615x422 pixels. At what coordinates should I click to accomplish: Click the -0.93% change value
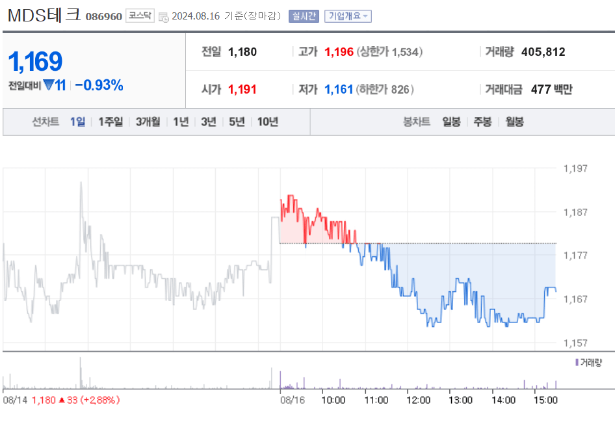99,85
